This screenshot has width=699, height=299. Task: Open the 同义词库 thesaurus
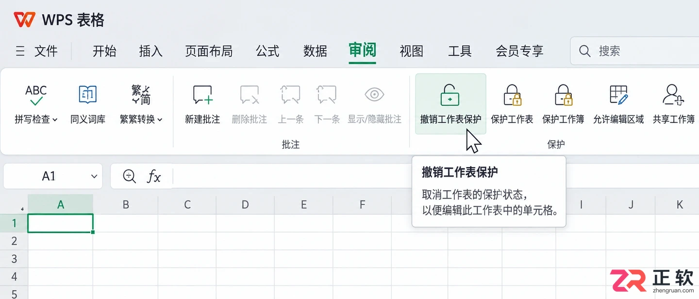(88, 104)
